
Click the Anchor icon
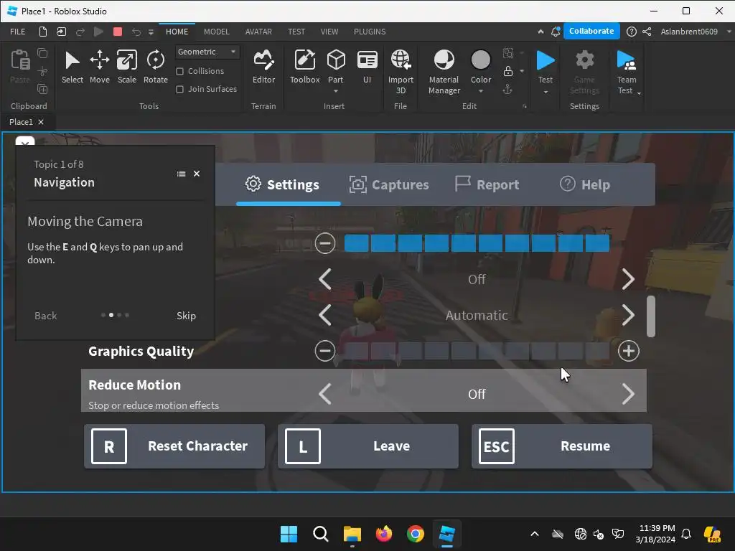pos(507,89)
